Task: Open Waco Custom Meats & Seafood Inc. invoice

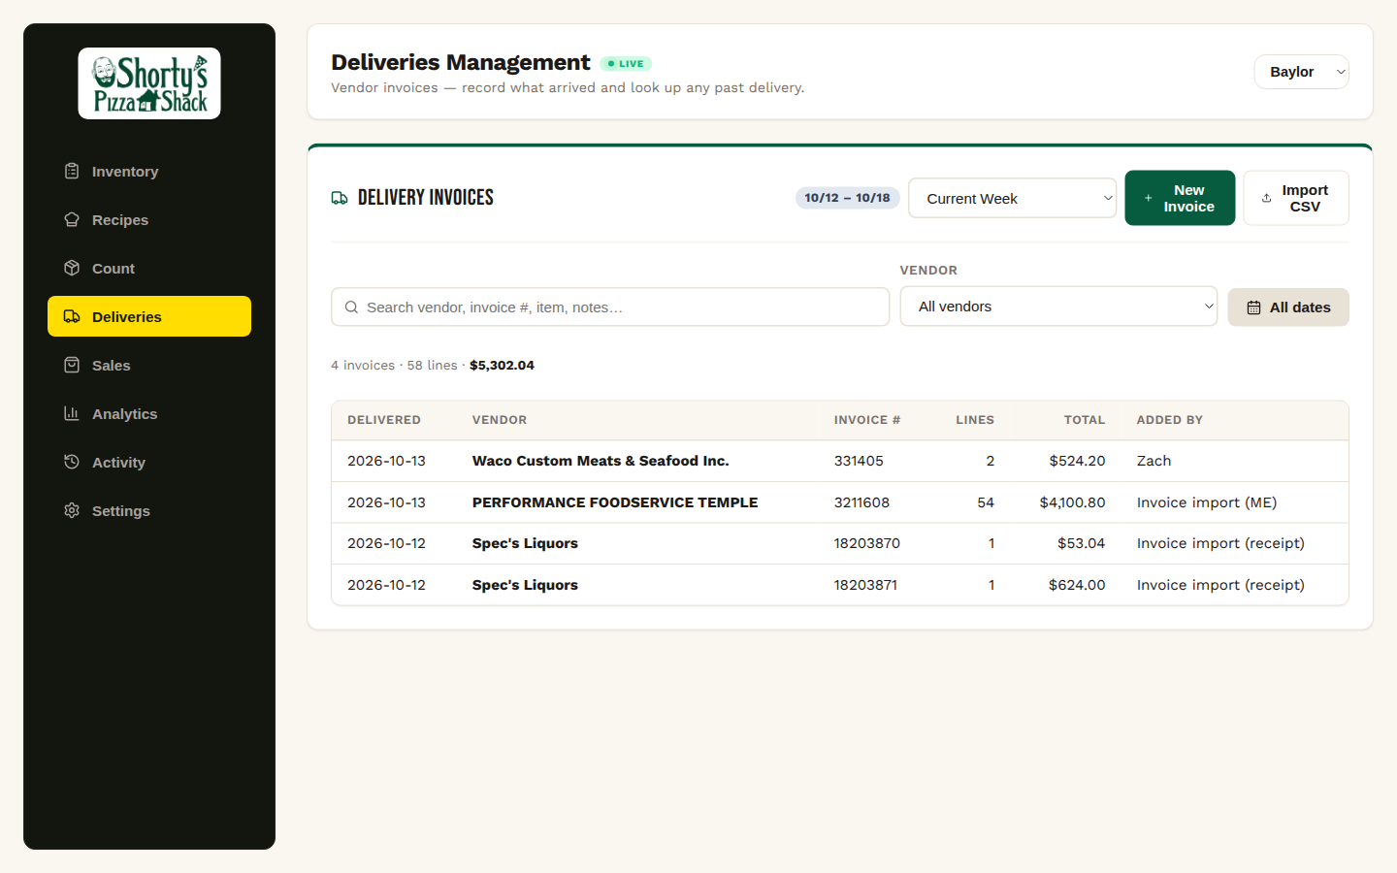Action: click(840, 461)
